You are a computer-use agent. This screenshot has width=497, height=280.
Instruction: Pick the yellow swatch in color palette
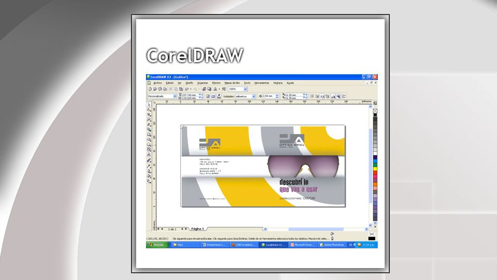375,169
